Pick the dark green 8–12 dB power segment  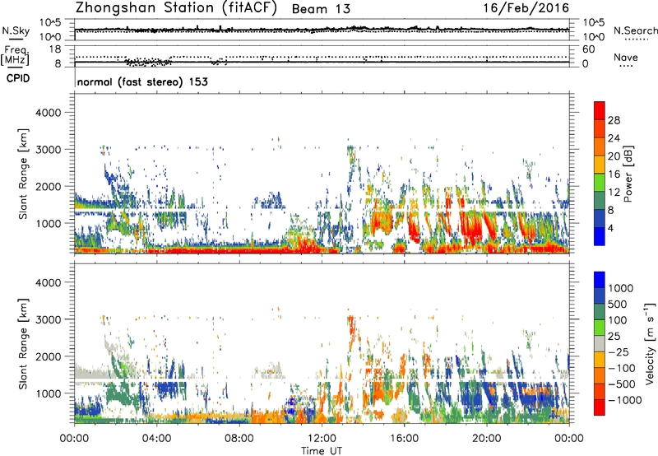click(600, 201)
